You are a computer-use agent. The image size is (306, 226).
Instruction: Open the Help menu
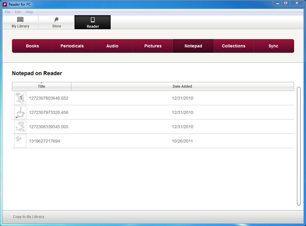[x=29, y=12]
